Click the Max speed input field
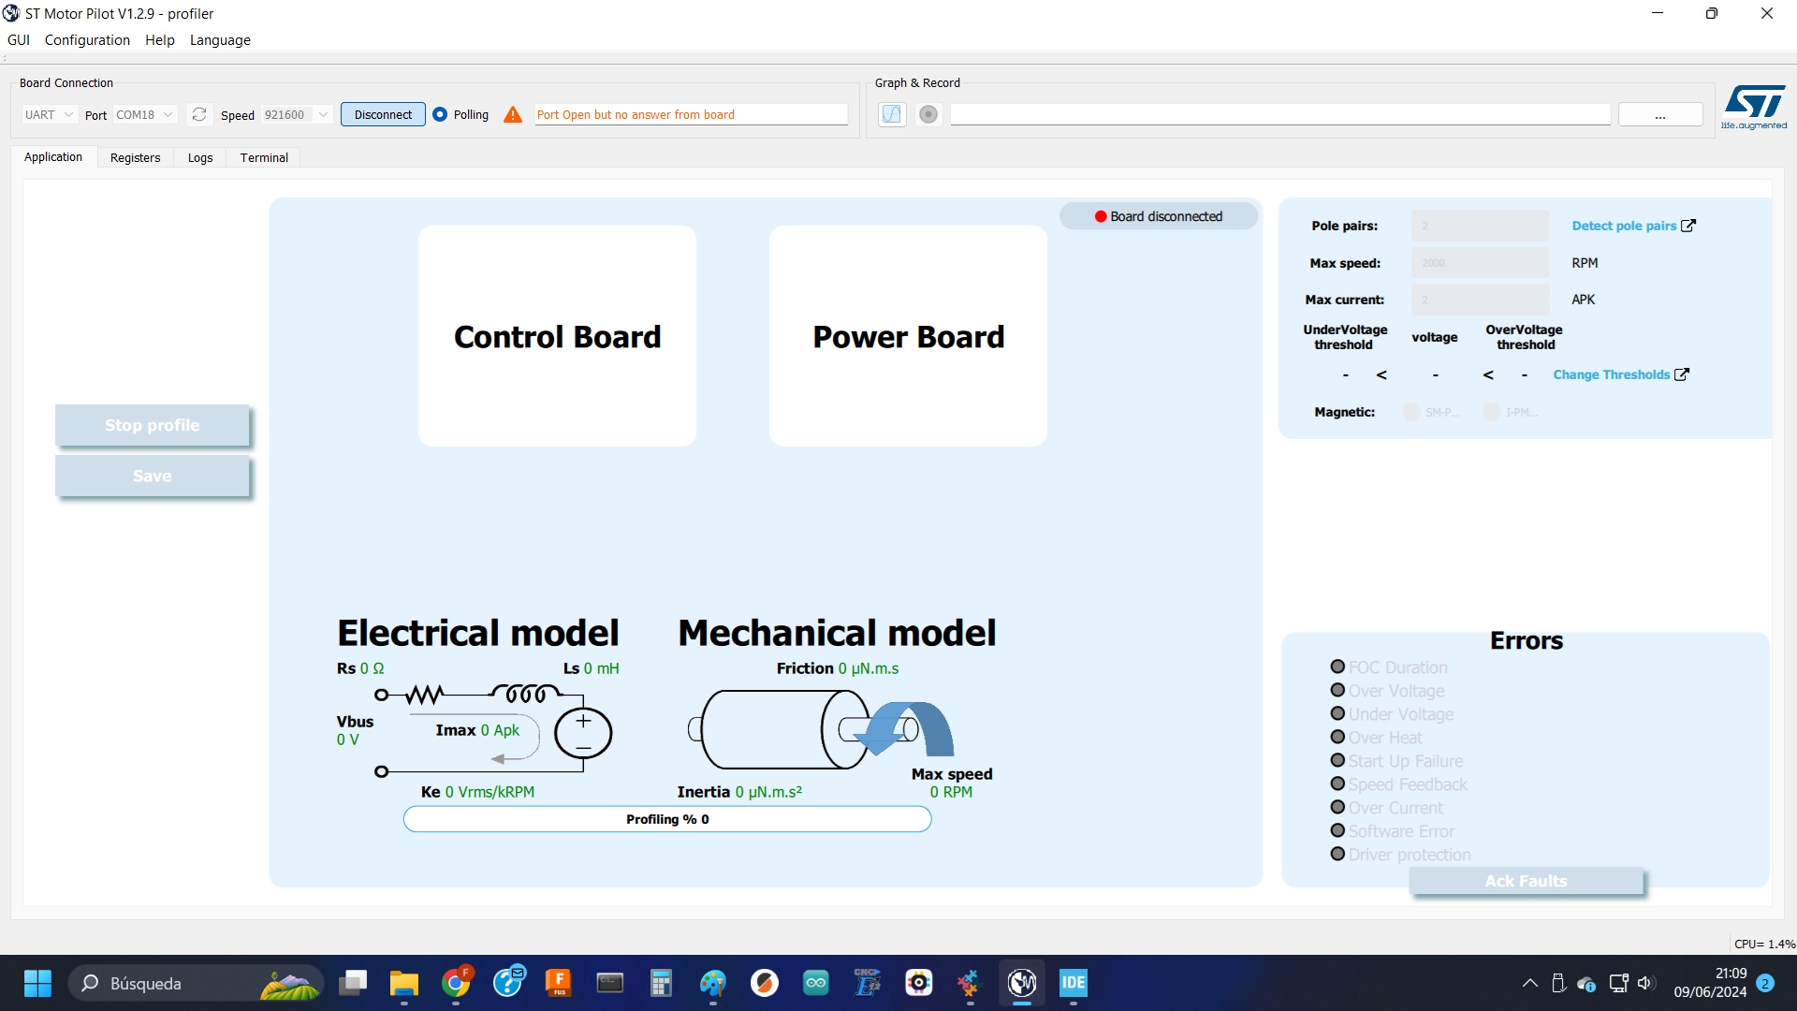Screen dimensions: 1797x1011 tap(1479, 262)
